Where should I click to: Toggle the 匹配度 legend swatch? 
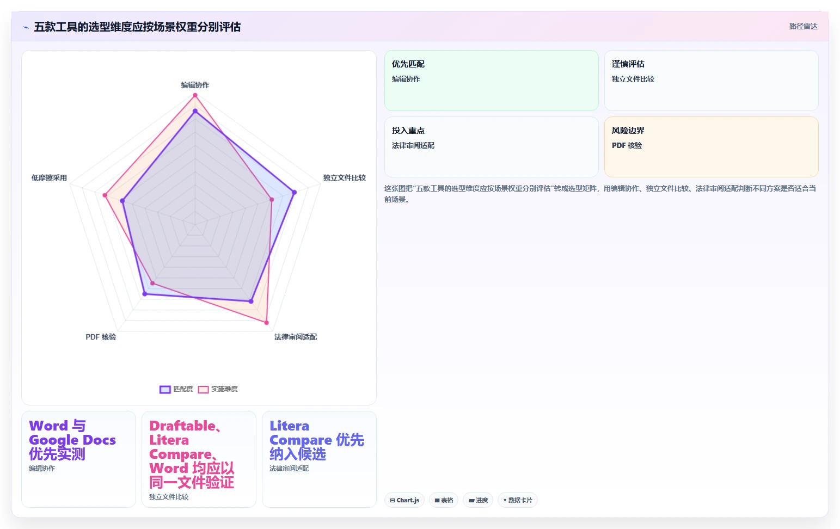tap(165, 389)
